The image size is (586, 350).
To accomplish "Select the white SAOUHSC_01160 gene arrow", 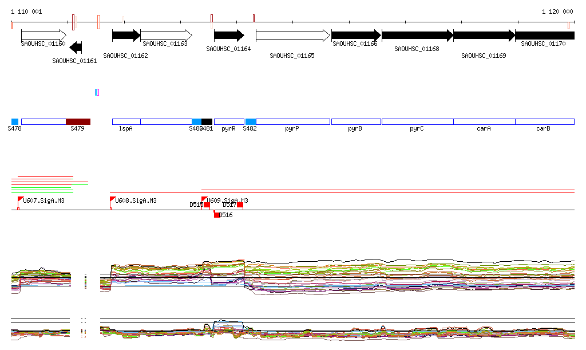I will tap(43, 35).
